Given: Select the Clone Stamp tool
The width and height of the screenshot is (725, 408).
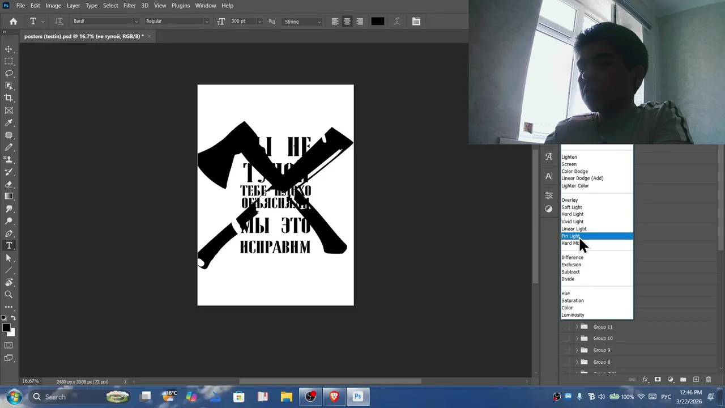Looking at the screenshot, I should [8, 160].
